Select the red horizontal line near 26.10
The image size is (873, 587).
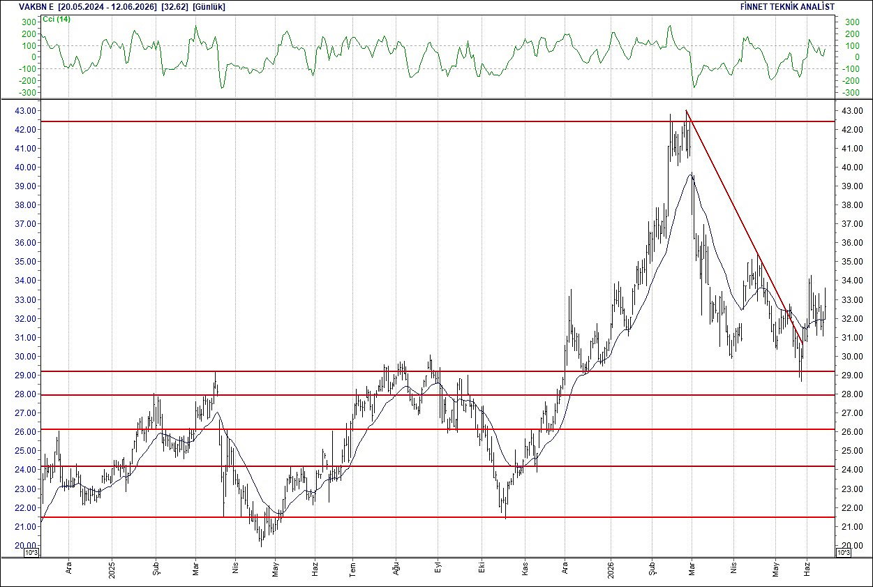(437, 429)
